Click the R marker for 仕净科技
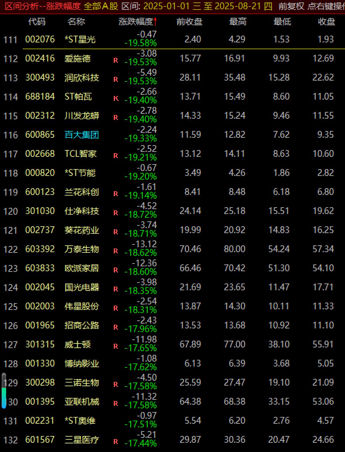This screenshot has width=345, height=452. 116,213
